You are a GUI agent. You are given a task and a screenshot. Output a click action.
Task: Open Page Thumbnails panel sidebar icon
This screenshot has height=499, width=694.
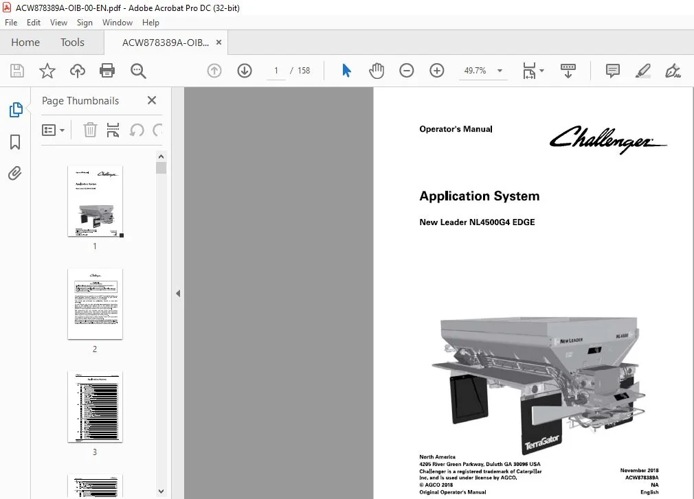(x=16, y=110)
